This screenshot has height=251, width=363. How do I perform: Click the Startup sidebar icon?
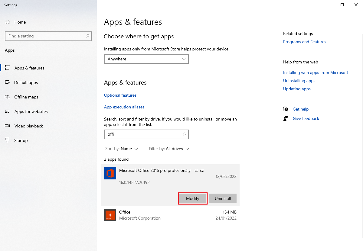(x=8, y=140)
